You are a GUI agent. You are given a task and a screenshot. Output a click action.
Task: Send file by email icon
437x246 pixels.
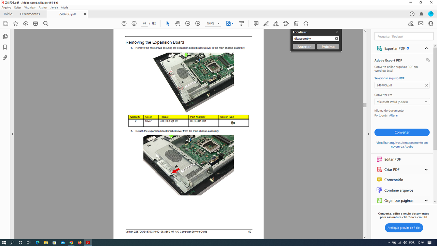[421, 24]
